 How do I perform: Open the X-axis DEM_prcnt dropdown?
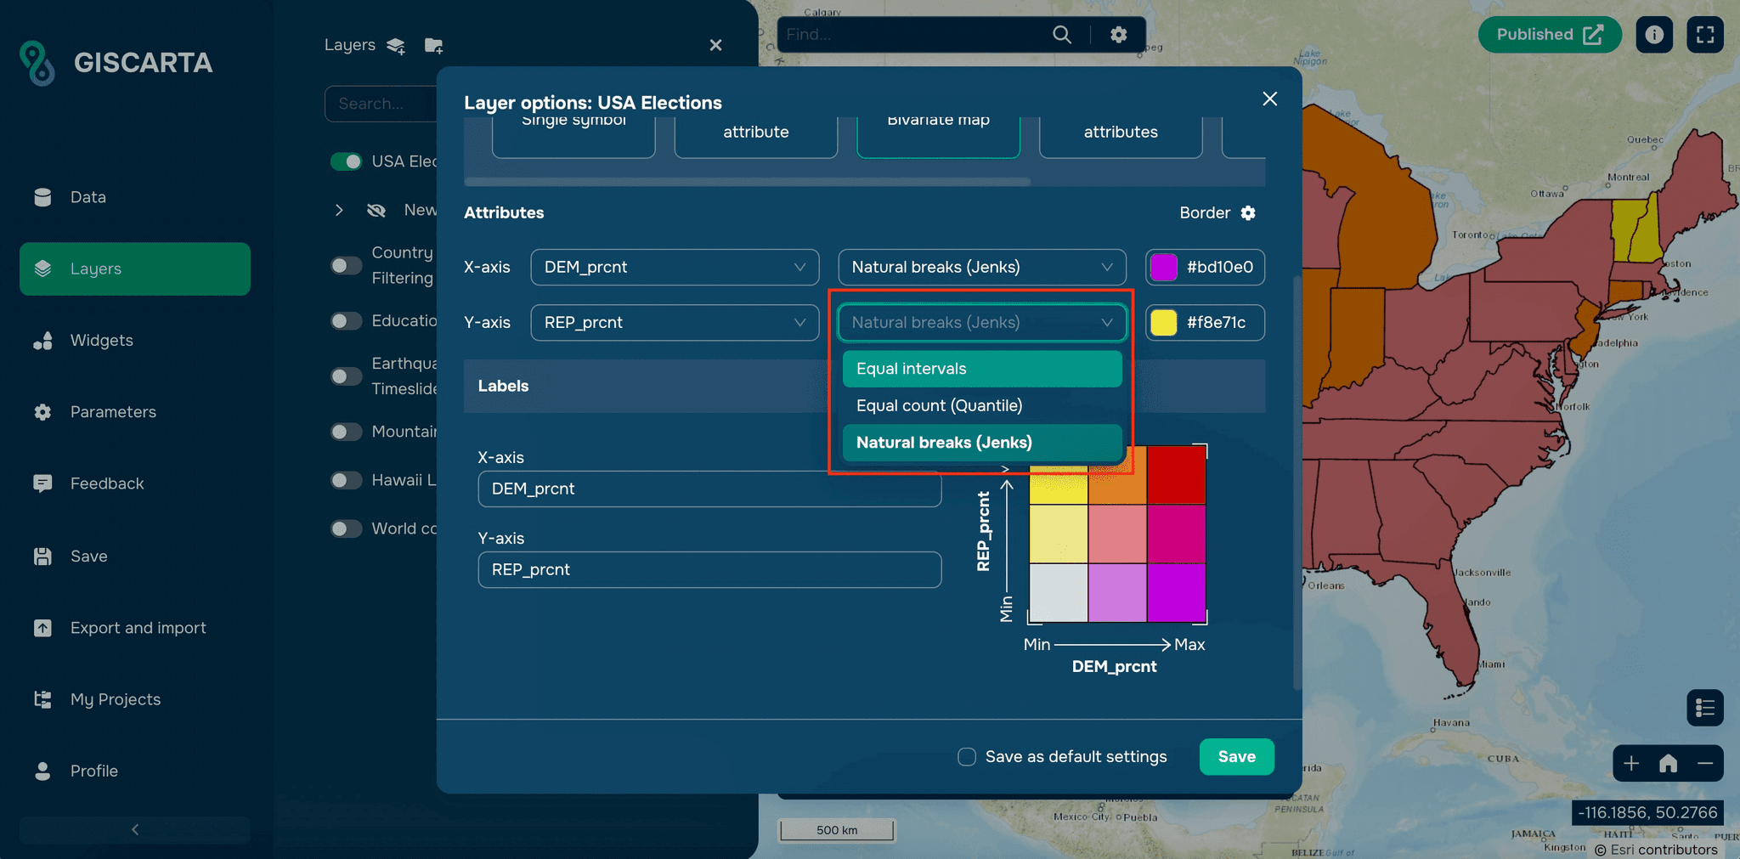click(674, 267)
